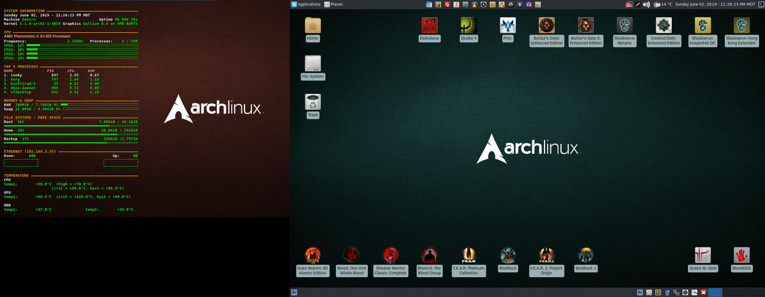Open FileZilla from the top panel
Screen dimensions: 765x297
tap(447, 4)
